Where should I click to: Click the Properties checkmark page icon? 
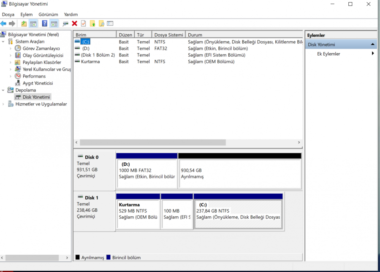(x=84, y=24)
